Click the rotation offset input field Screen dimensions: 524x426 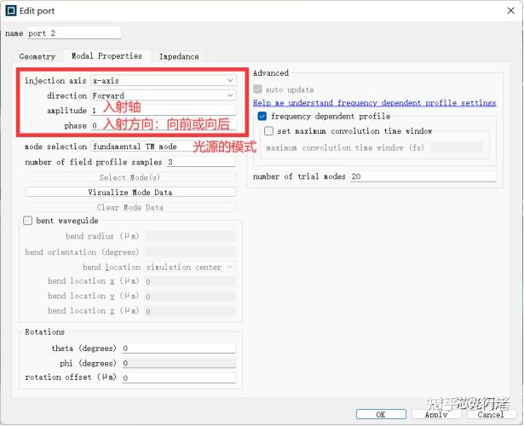pyautogui.click(x=179, y=378)
